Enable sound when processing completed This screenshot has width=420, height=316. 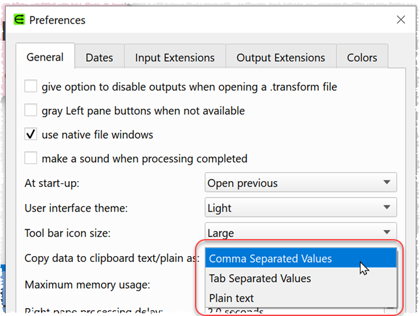(31, 158)
